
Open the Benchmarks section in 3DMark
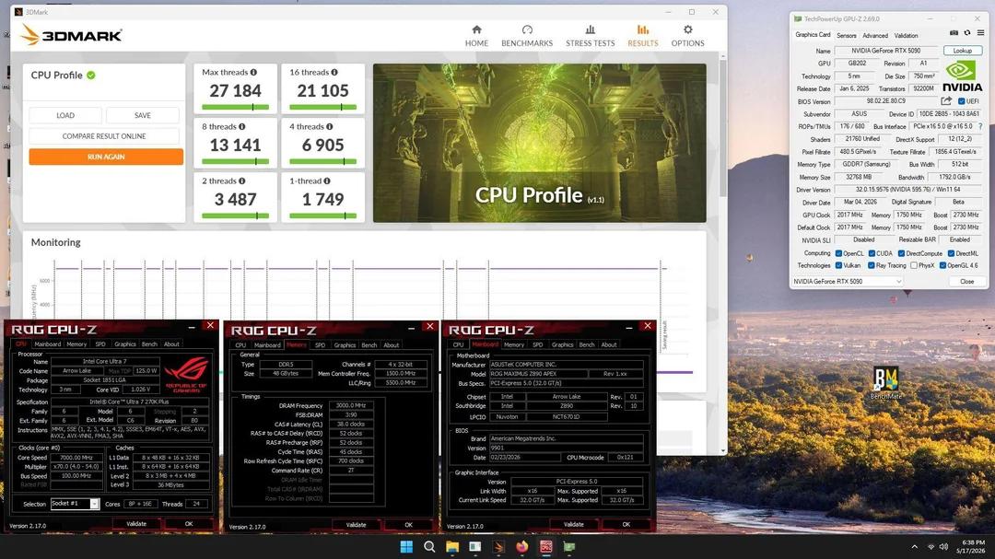[x=527, y=36]
